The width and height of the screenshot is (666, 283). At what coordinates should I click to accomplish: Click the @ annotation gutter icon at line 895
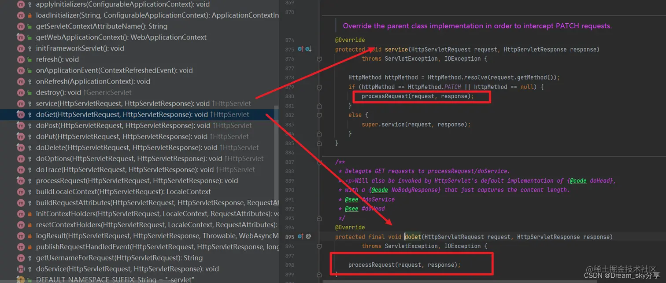click(x=308, y=236)
